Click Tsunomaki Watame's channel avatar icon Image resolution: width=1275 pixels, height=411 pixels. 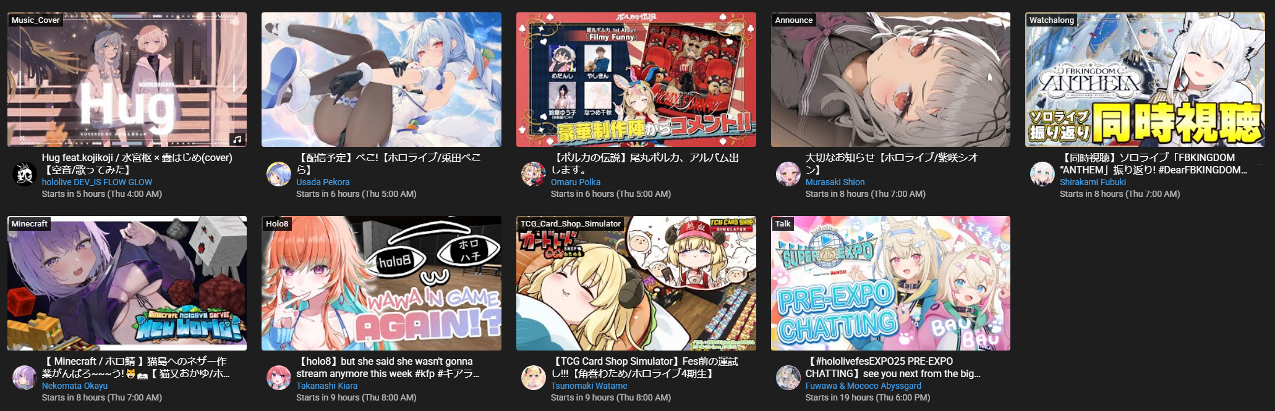click(x=534, y=378)
